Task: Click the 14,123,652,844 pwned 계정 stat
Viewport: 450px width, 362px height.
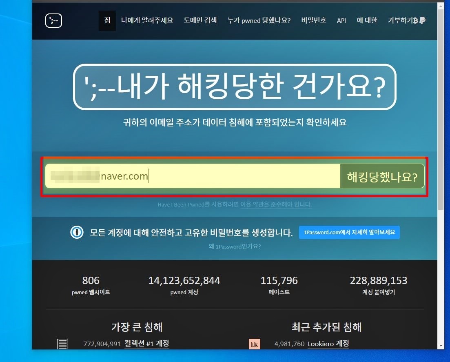Action: pos(184,285)
